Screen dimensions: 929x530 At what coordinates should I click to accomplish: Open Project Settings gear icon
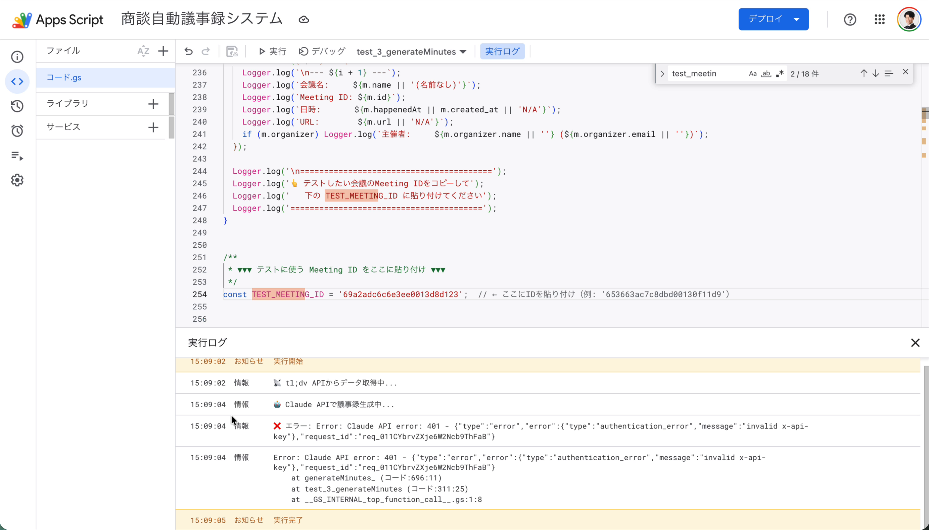[x=17, y=180]
